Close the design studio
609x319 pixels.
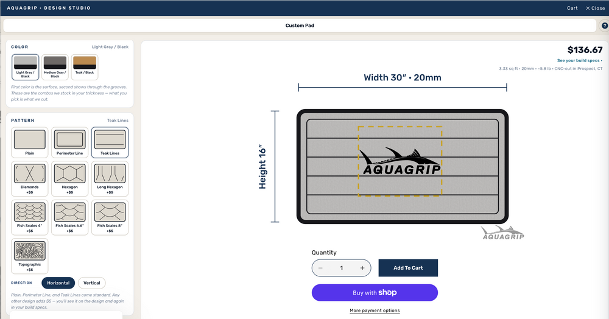595,8
